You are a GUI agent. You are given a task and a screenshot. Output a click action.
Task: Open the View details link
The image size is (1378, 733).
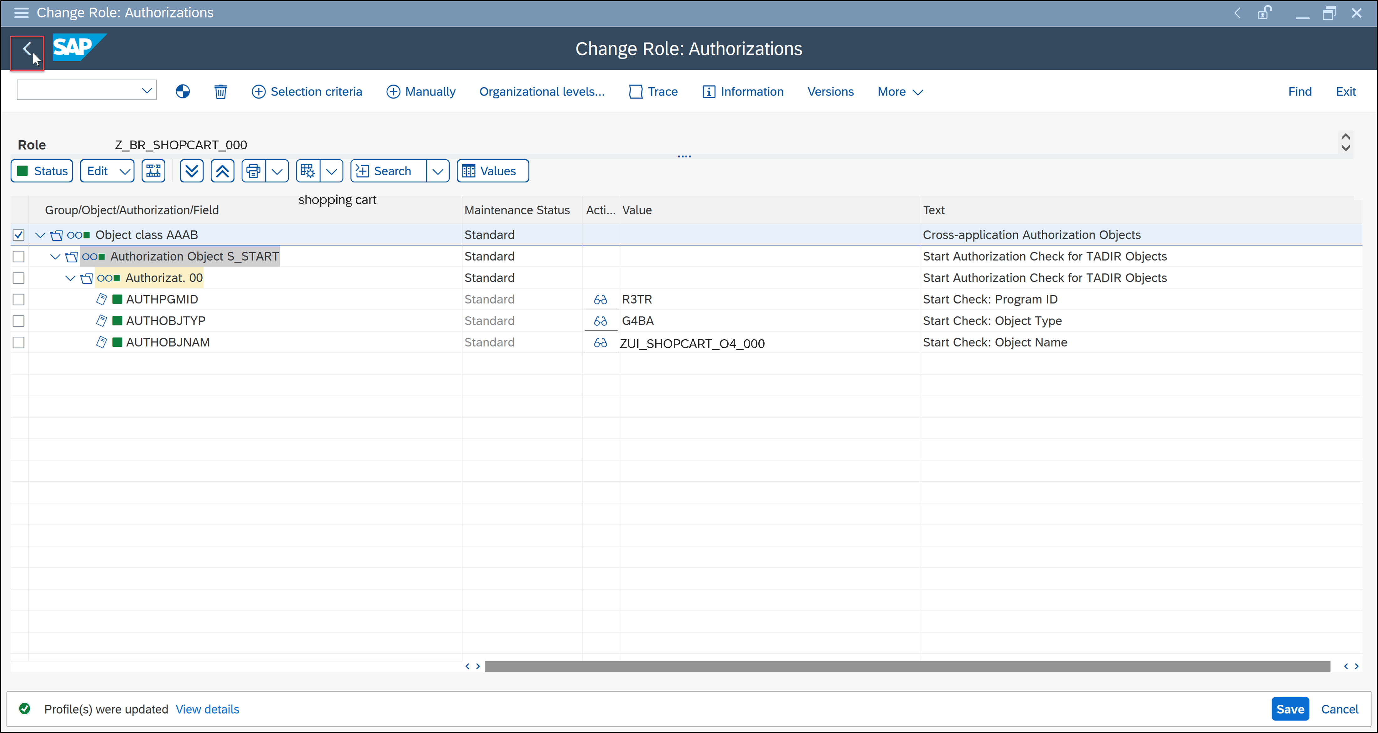(208, 710)
